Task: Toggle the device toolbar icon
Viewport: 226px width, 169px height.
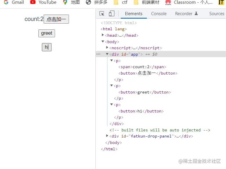Action: click(112, 14)
